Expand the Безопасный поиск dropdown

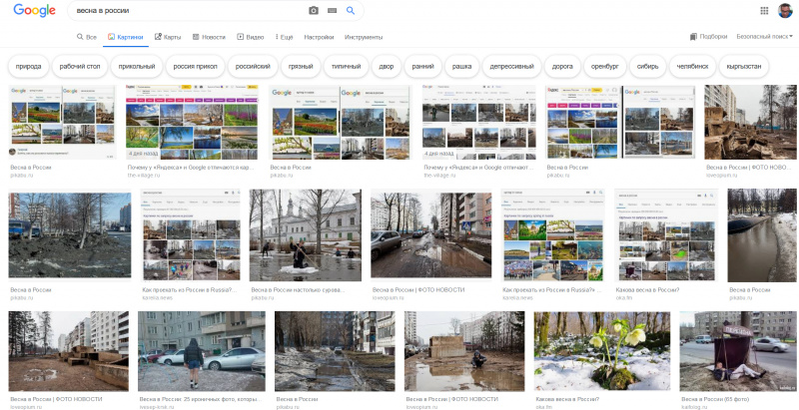[764, 37]
